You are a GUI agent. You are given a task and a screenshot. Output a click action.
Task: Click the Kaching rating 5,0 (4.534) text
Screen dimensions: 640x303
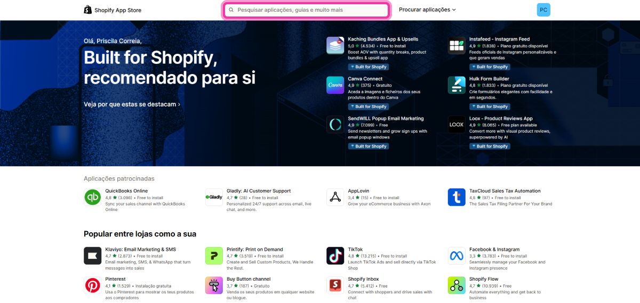click(x=362, y=46)
